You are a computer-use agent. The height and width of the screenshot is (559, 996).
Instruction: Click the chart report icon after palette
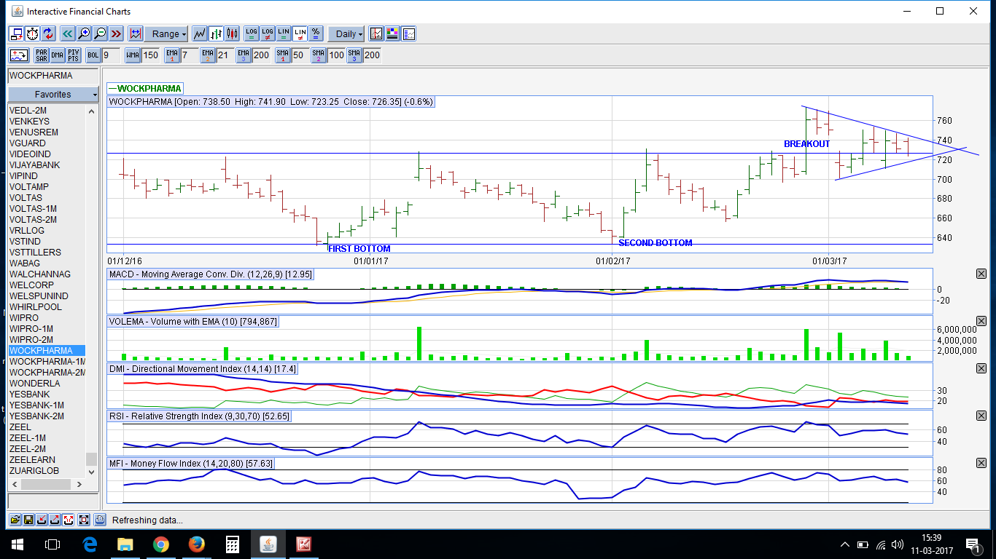(x=408, y=33)
